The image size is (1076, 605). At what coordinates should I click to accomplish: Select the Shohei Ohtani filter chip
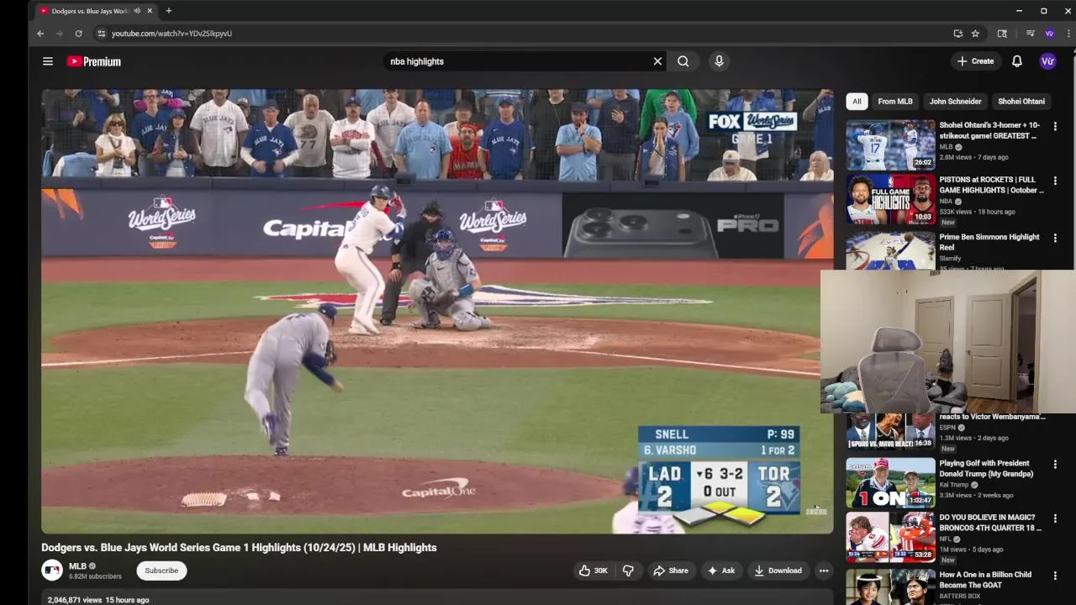(x=1021, y=102)
